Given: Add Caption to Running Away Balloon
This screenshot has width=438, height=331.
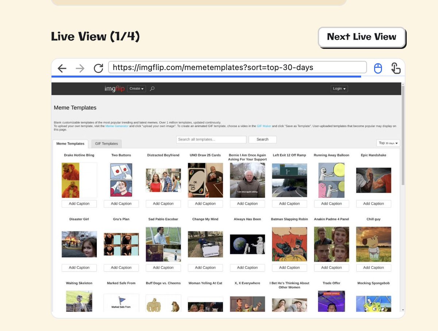Looking at the screenshot, I should pyautogui.click(x=331, y=204).
